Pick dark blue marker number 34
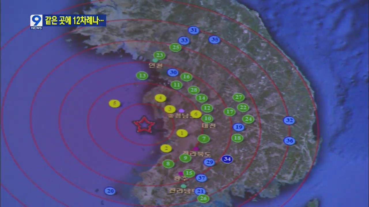Image resolution: width=369 pixels, height=207 pixels. [x=227, y=159]
